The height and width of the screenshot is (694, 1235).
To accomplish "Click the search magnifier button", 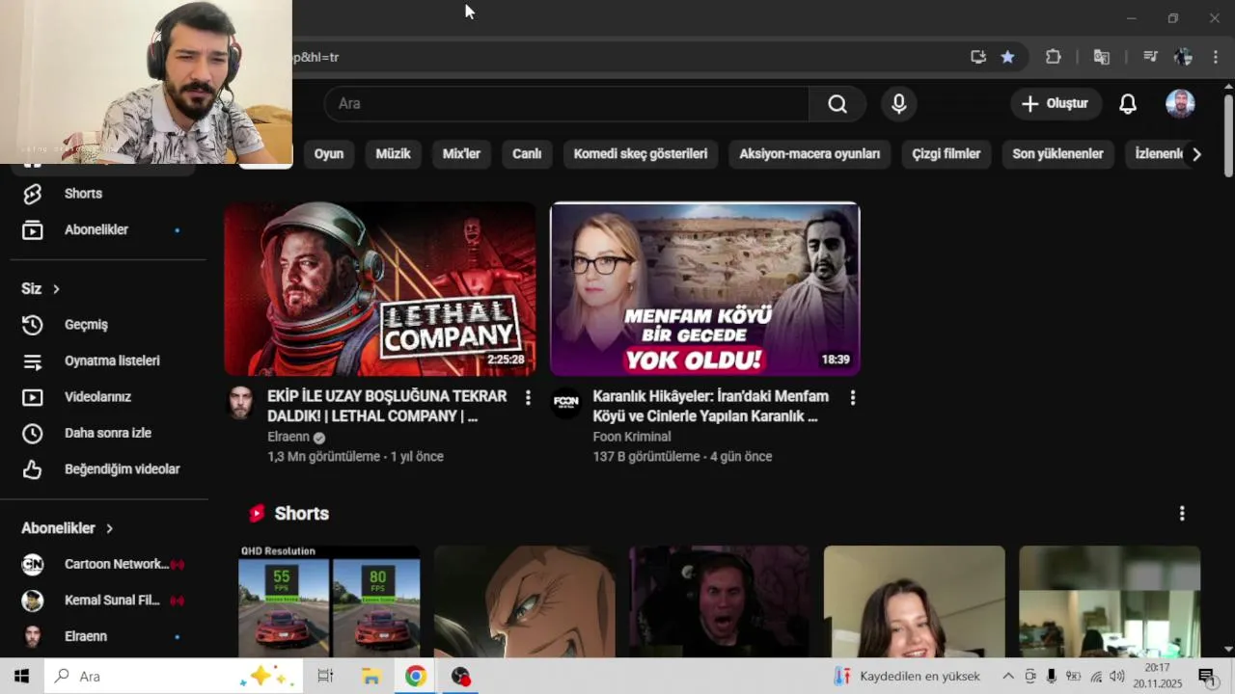I will coord(837,104).
